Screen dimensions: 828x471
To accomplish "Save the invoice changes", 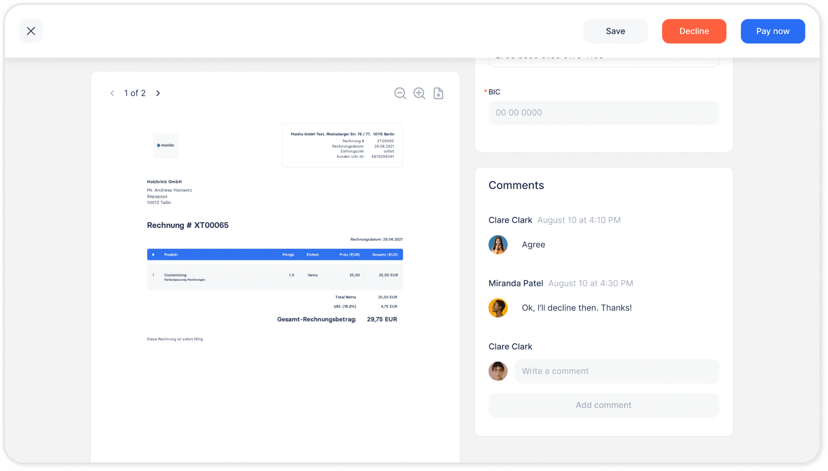I will tap(616, 31).
